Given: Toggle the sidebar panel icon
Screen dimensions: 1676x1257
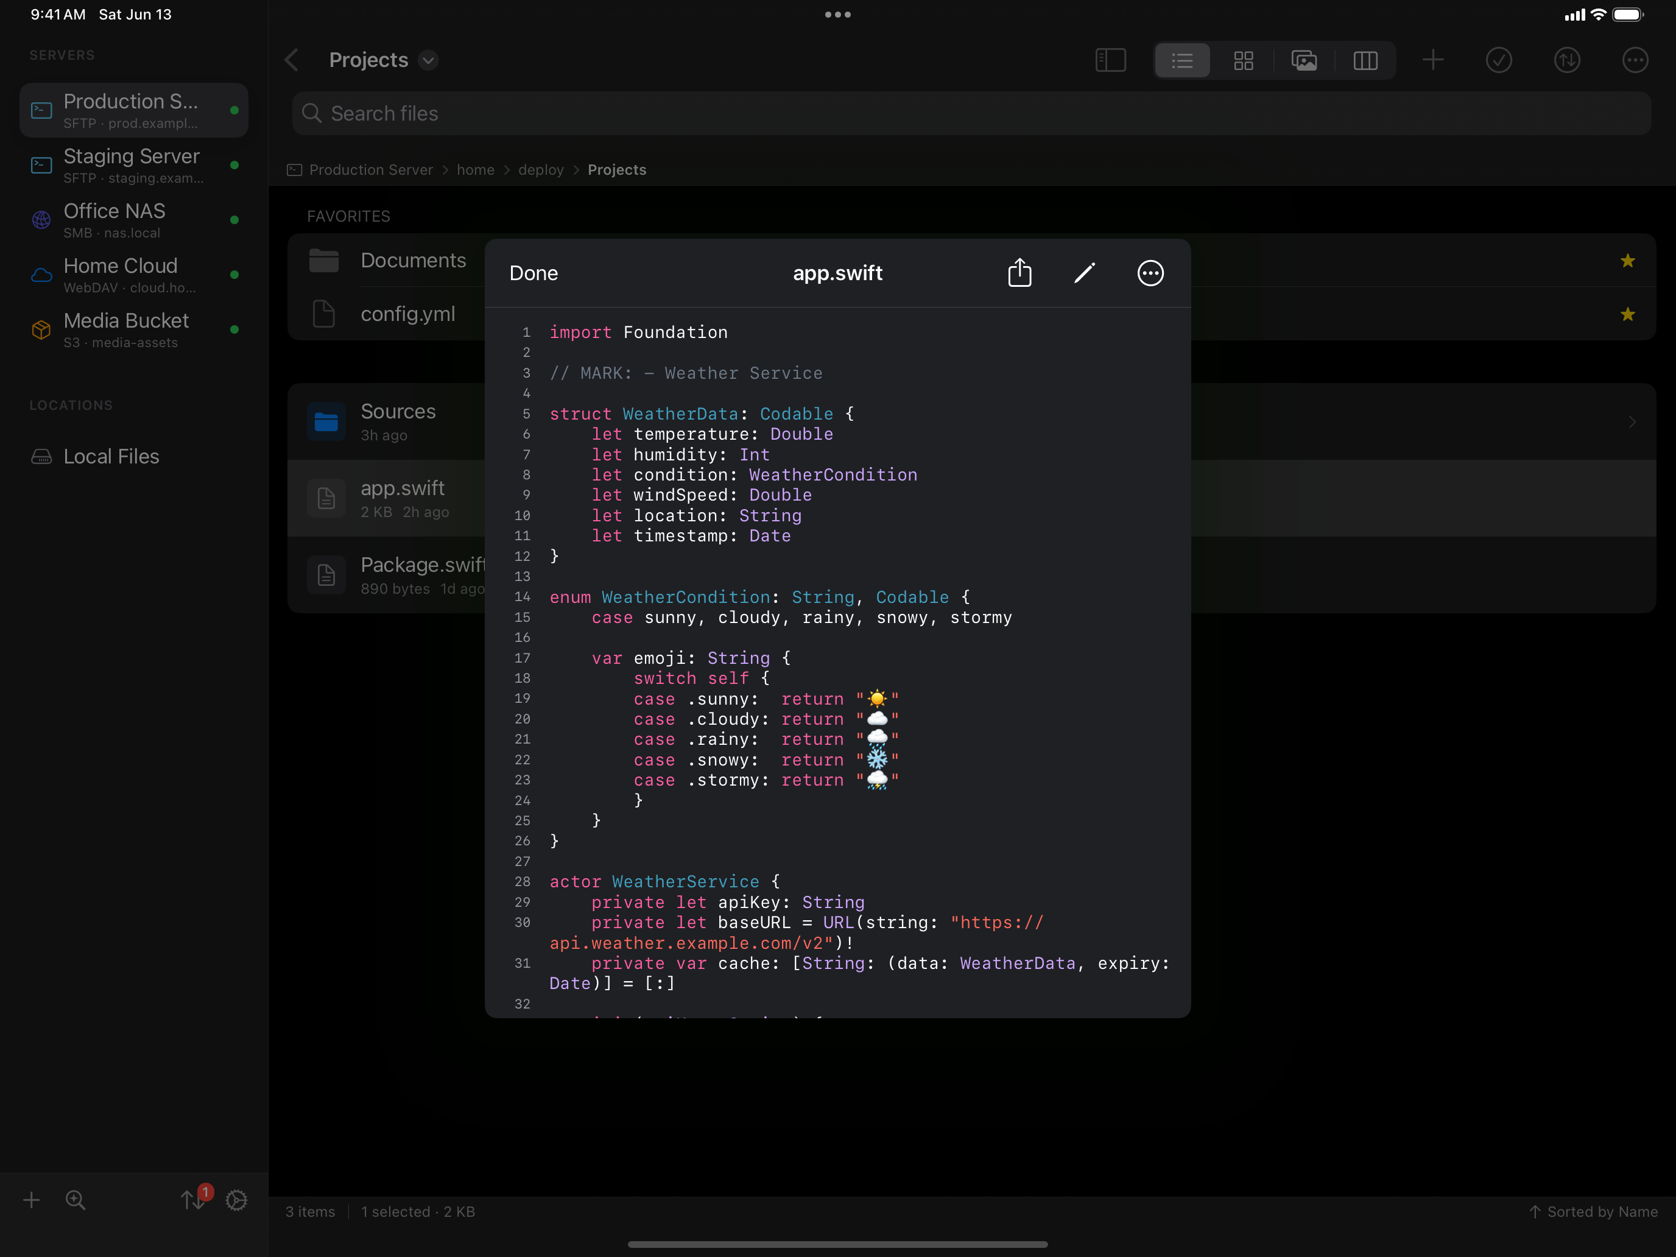Looking at the screenshot, I should tap(1111, 60).
